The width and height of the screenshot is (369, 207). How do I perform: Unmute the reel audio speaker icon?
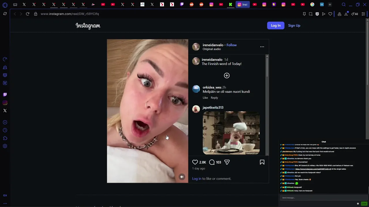tap(182, 177)
